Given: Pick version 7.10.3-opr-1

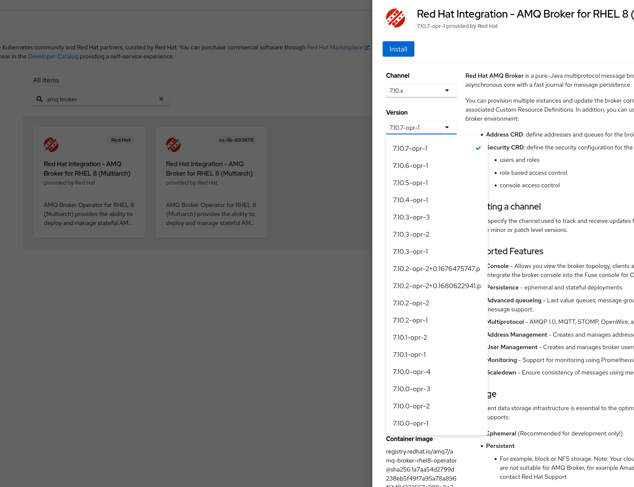Looking at the screenshot, I should click(x=437, y=252).
